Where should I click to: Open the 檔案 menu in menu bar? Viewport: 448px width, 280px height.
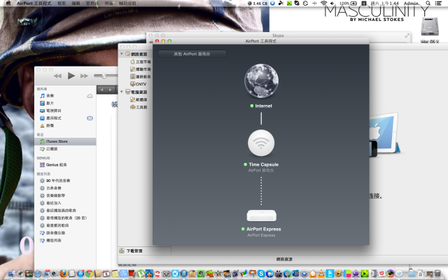(62, 3)
